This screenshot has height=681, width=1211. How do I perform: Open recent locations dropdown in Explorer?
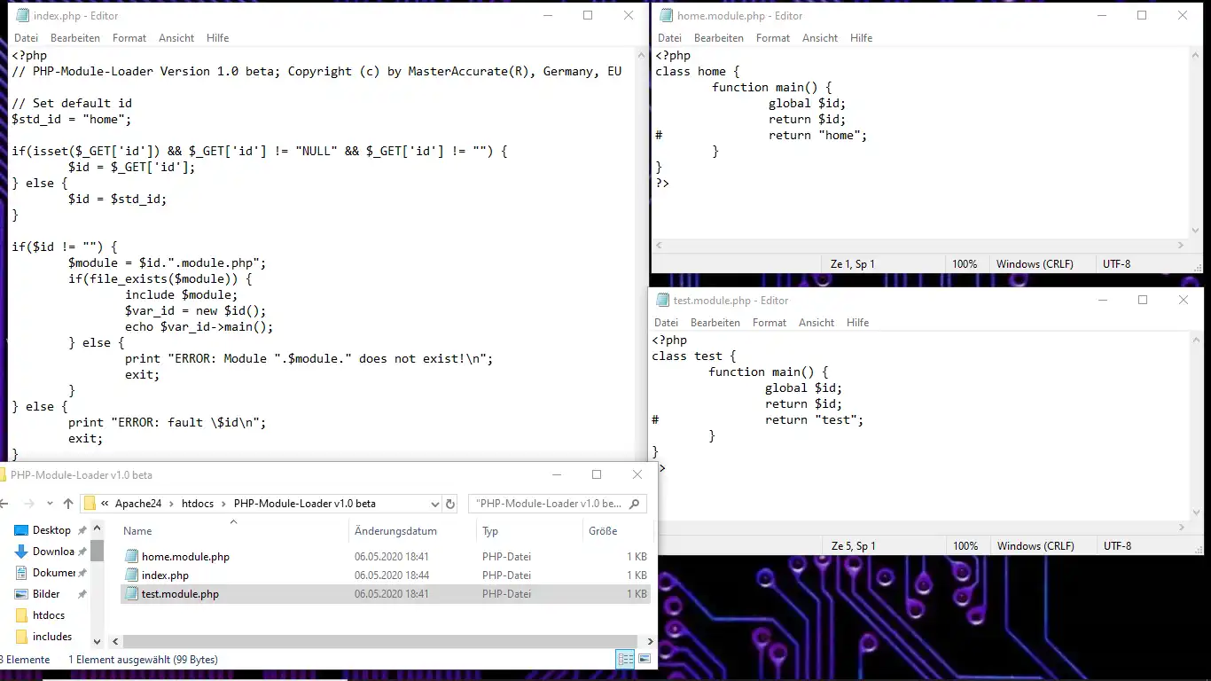pyautogui.click(x=50, y=504)
